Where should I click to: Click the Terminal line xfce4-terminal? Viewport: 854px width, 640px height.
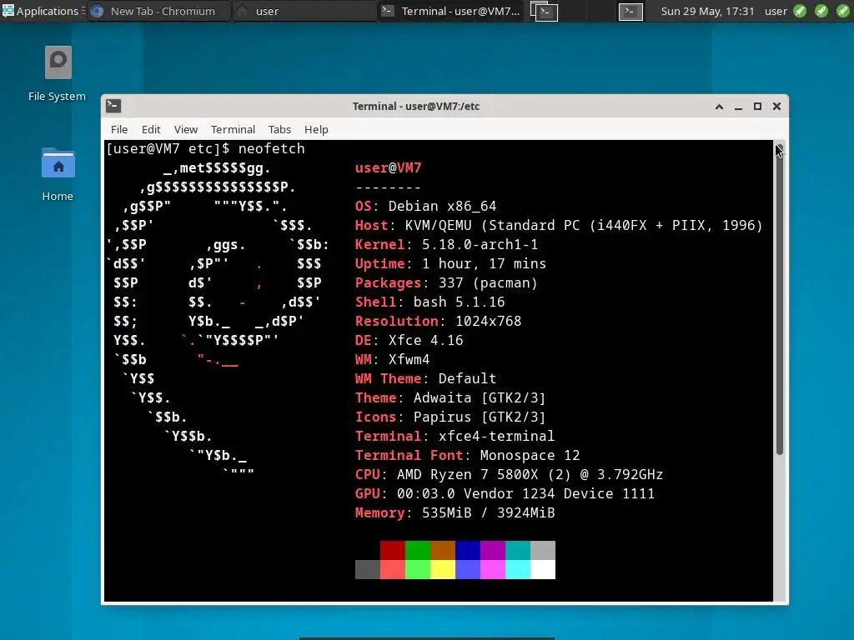click(455, 437)
